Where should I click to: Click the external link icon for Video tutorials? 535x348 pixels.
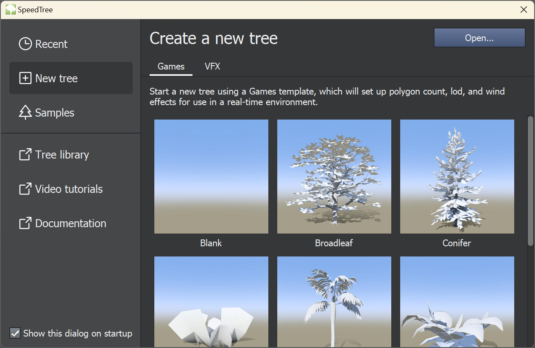(25, 189)
